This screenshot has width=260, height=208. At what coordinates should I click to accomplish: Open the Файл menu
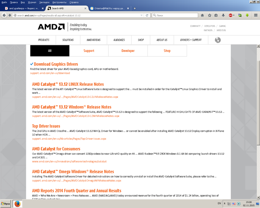pos(4,2)
